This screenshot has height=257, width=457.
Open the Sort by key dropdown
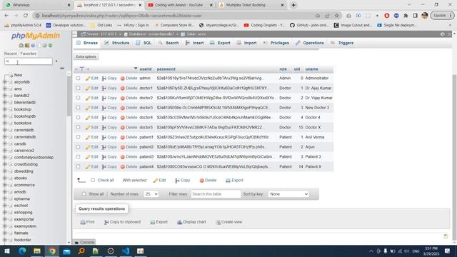[288, 194]
